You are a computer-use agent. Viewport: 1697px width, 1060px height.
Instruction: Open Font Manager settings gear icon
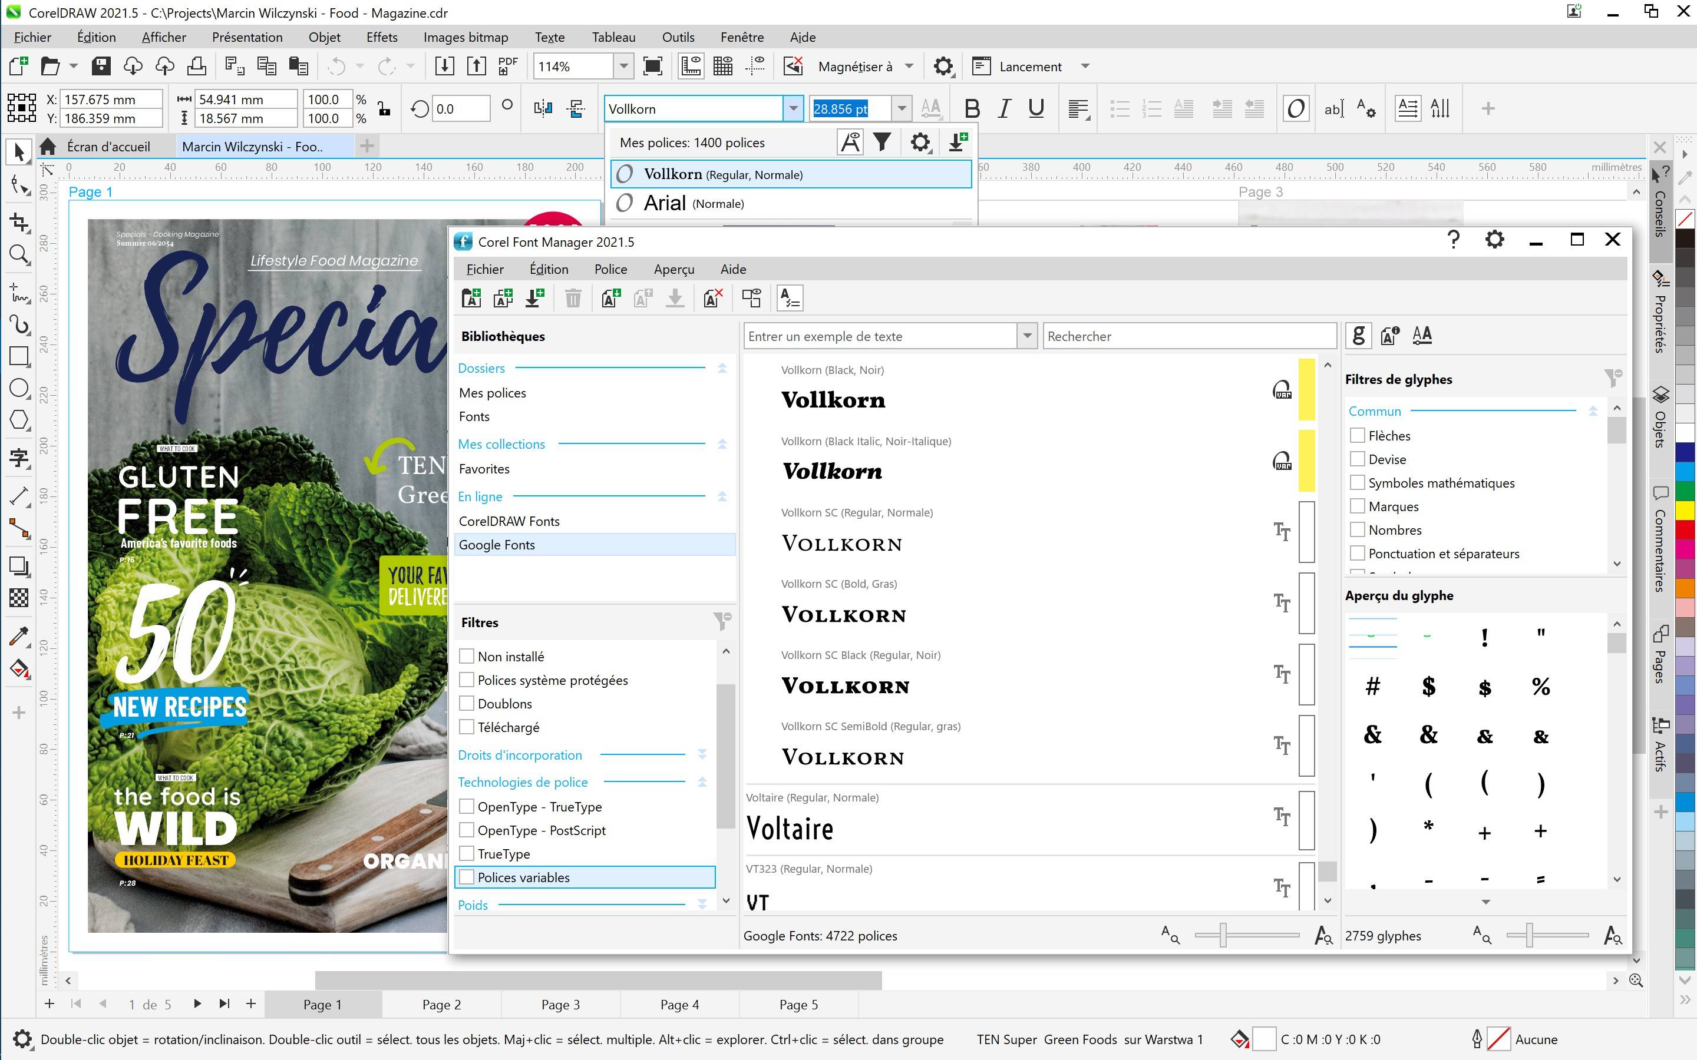pos(1494,240)
